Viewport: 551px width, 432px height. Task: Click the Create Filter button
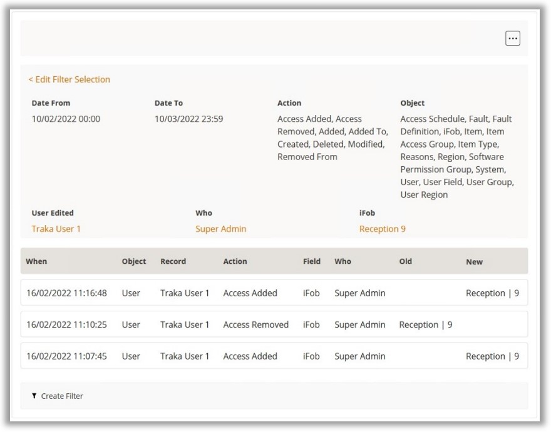(x=61, y=396)
